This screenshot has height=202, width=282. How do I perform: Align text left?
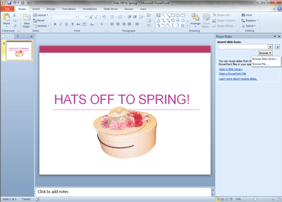click(x=112, y=24)
